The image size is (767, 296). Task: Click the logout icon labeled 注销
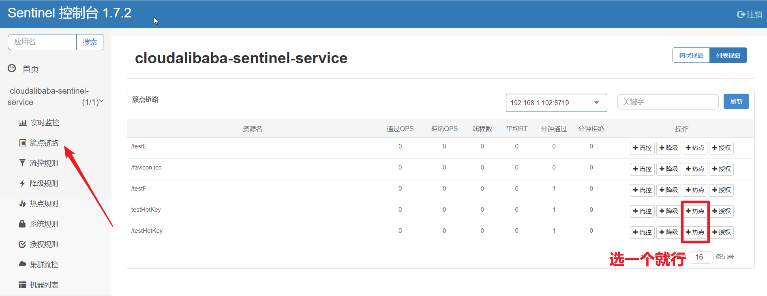click(x=741, y=15)
